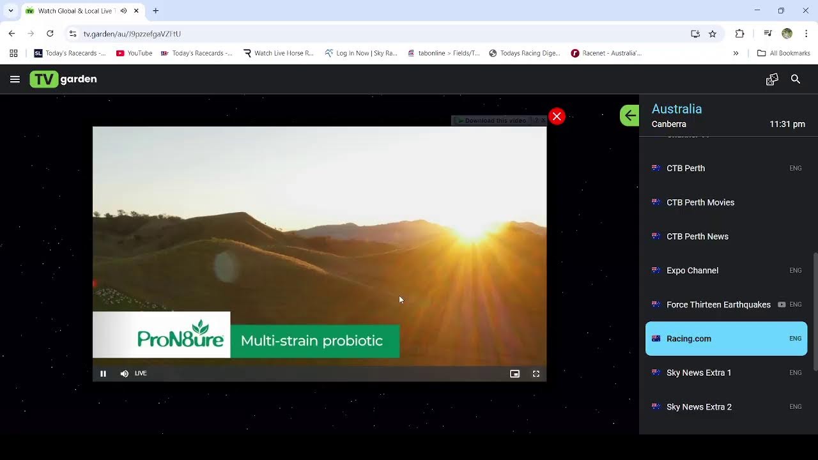Open a new browser tab
Image resolution: width=818 pixels, height=460 pixels.
tap(155, 11)
